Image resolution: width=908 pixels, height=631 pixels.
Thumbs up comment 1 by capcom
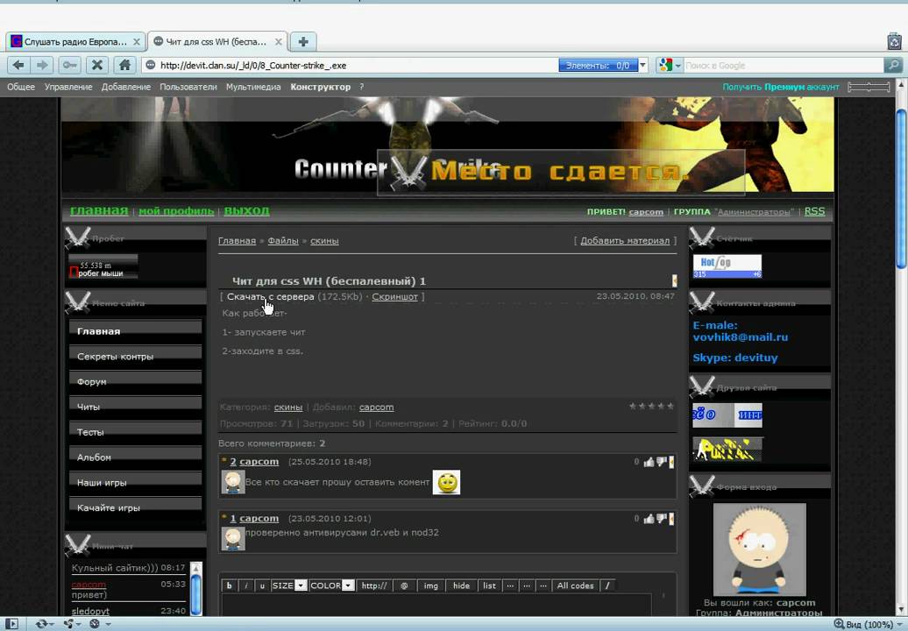click(x=649, y=519)
